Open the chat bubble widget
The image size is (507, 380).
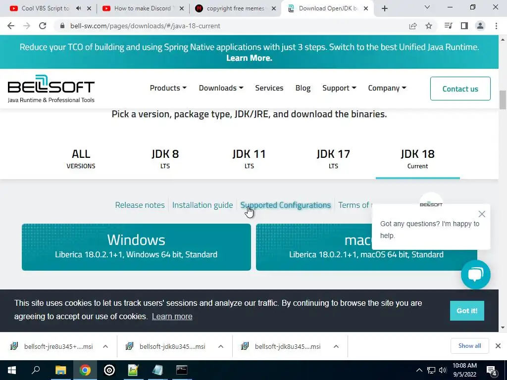pos(476,274)
